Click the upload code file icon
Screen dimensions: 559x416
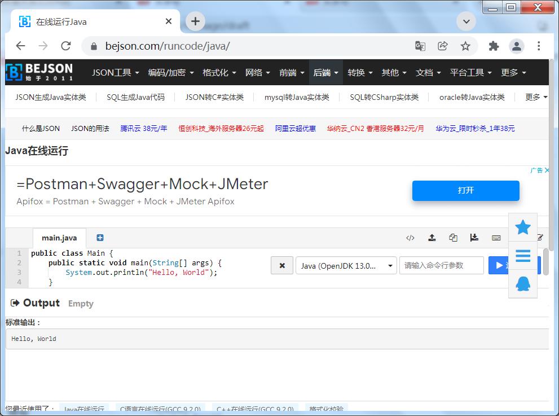[432, 238]
